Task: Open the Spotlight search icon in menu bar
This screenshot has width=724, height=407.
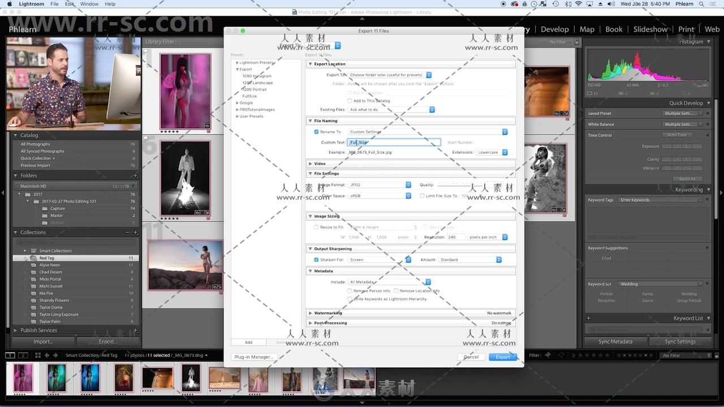Action: 703,4
